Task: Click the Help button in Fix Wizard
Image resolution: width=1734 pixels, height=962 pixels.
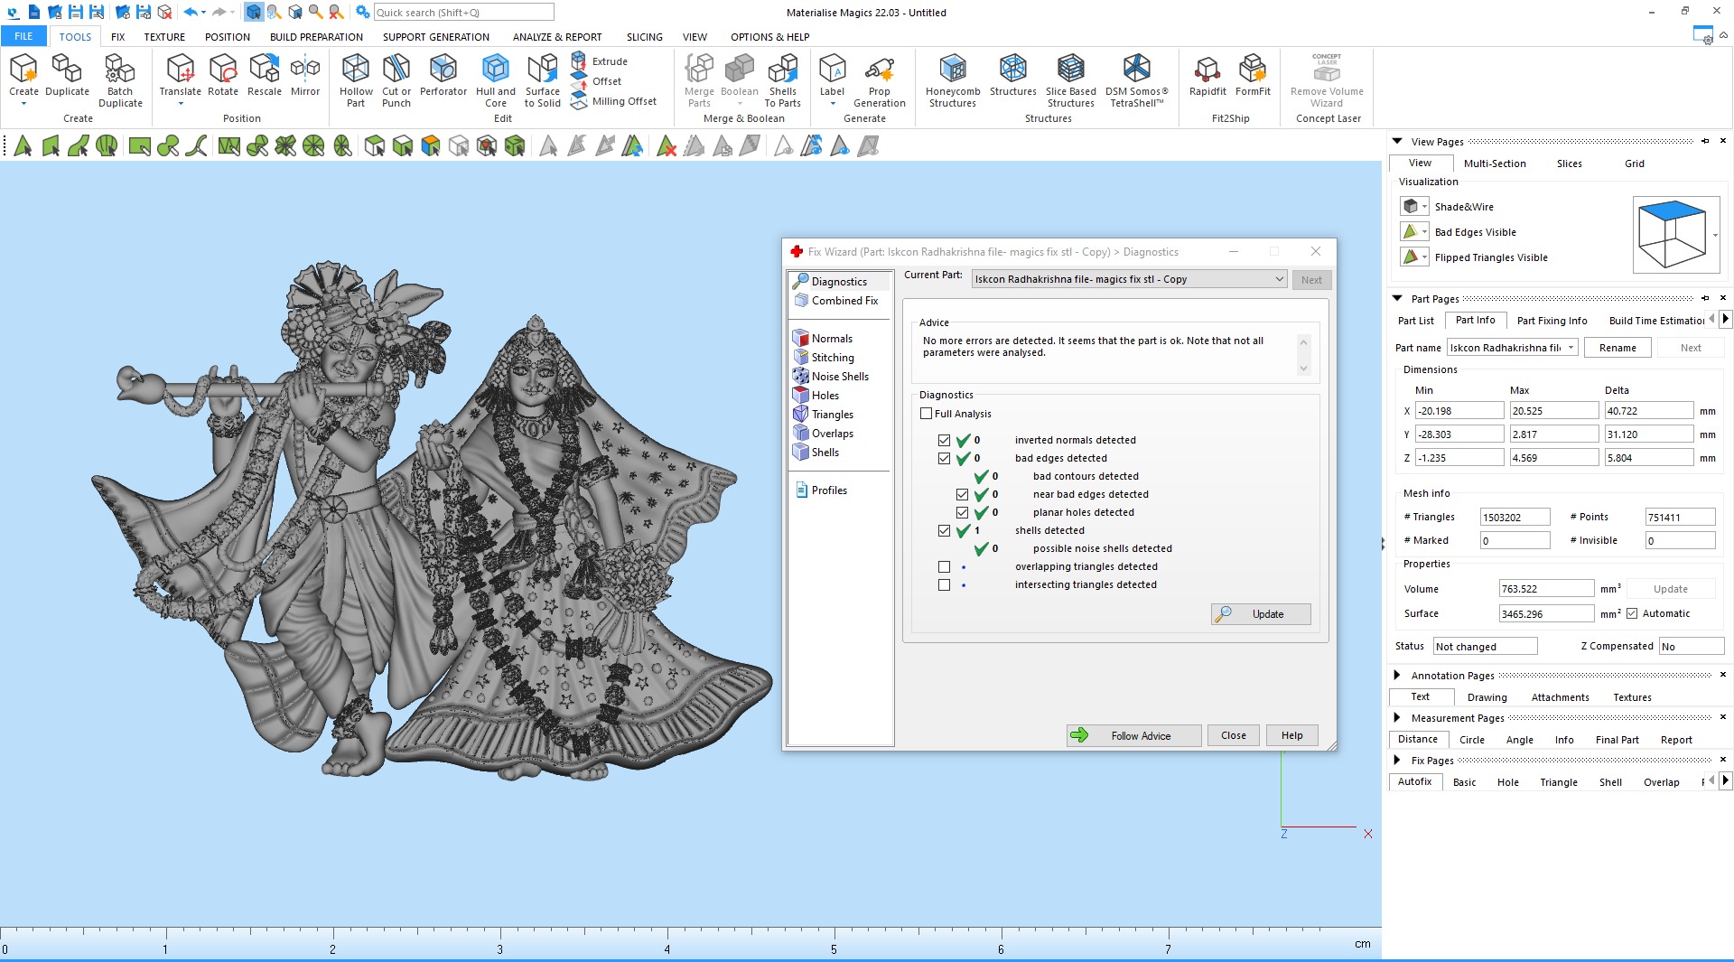Action: (1291, 735)
